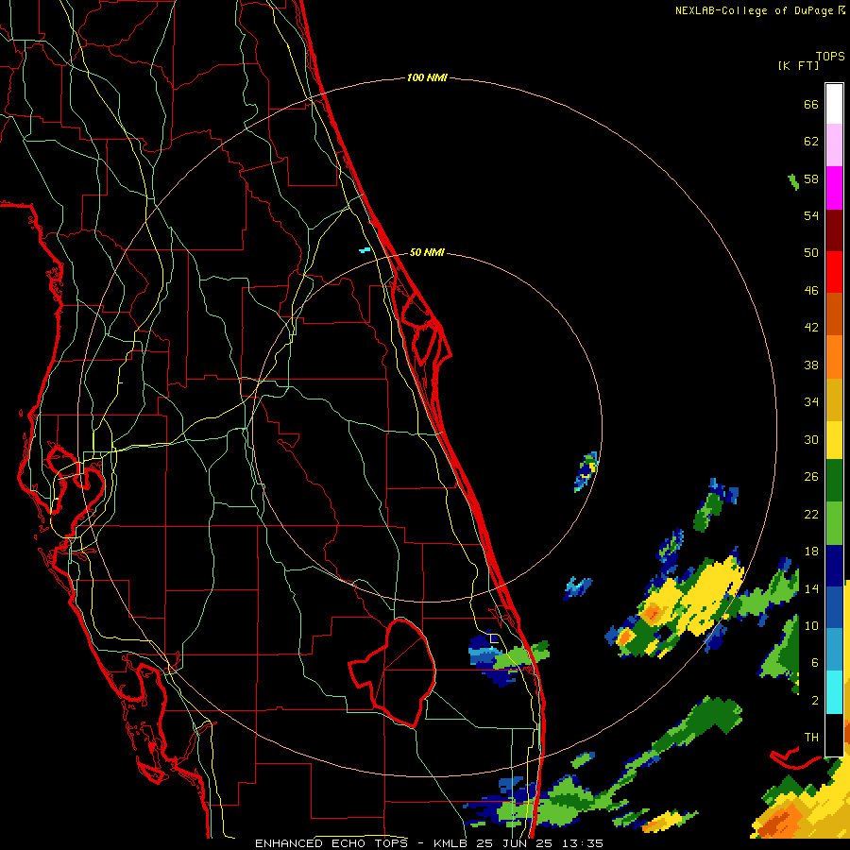This screenshot has height=850, width=850.
Task: Select the 6 value on the legend
Action: point(815,662)
